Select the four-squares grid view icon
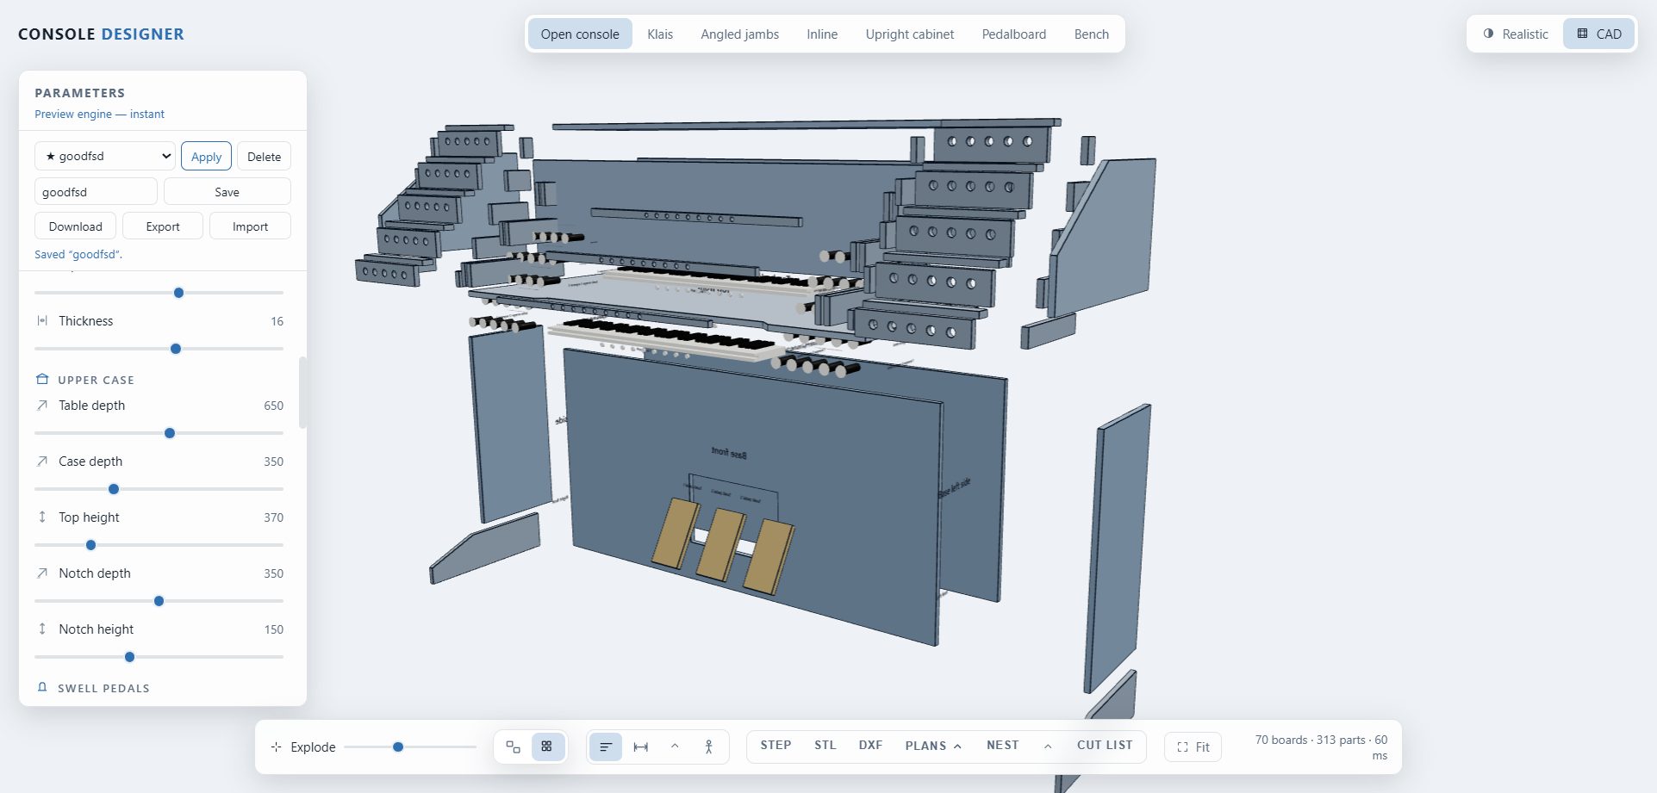This screenshot has width=1657, height=793. pyautogui.click(x=547, y=747)
